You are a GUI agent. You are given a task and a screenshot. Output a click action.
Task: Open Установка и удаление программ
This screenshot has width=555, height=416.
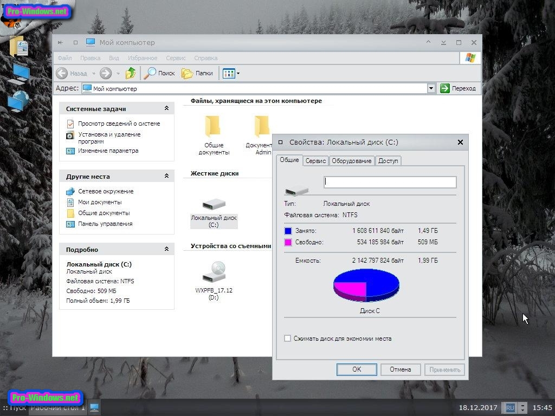(109, 138)
